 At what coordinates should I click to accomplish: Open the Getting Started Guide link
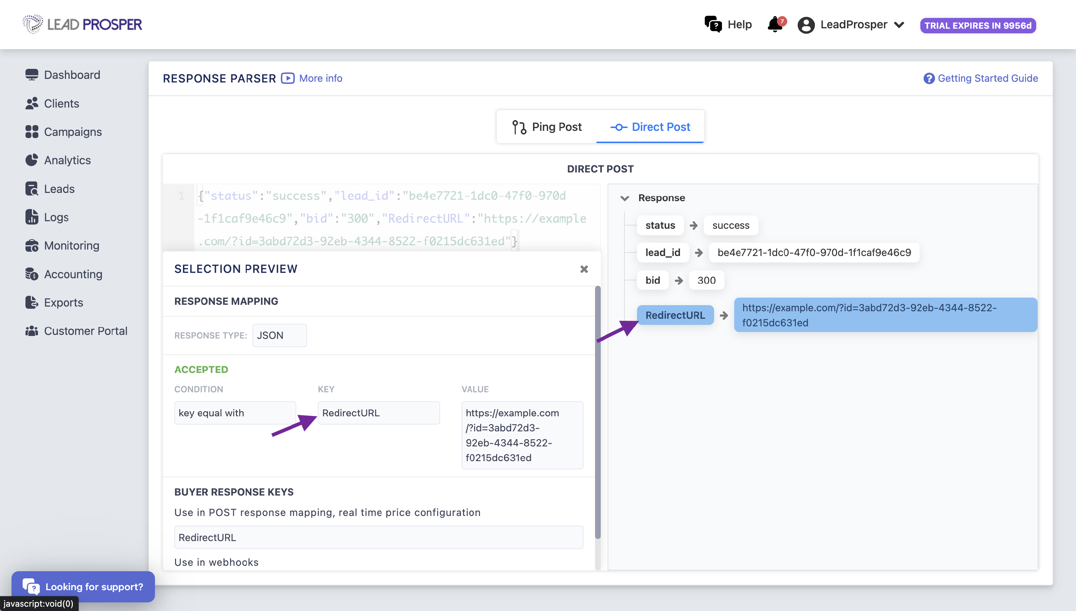pos(988,78)
